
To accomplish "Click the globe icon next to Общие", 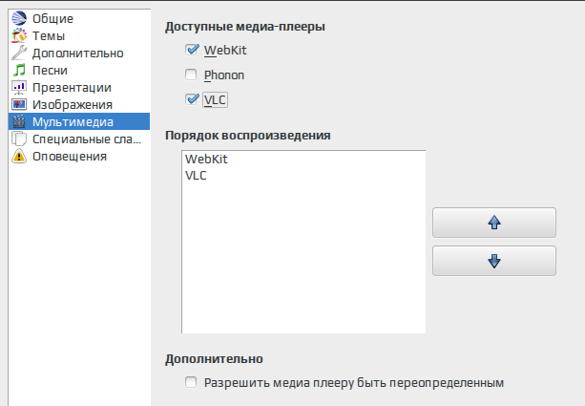I will [19, 18].
